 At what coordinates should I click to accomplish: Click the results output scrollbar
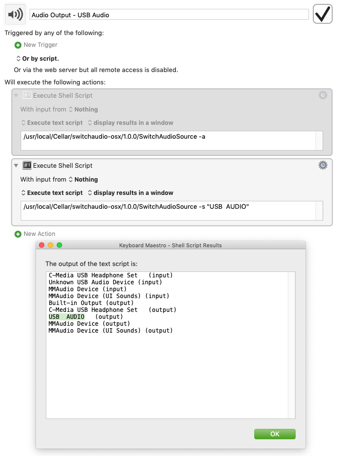[x=291, y=345]
